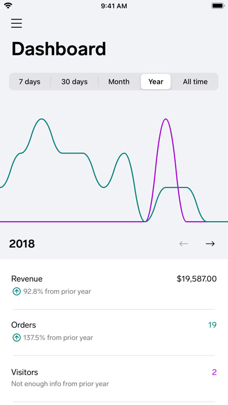
Task: Tap the Revenue up-arrow trend icon
Action: click(16, 292)
